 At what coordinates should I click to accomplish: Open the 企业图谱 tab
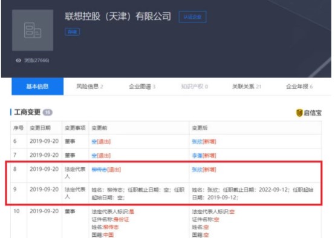tap(142, 87)
